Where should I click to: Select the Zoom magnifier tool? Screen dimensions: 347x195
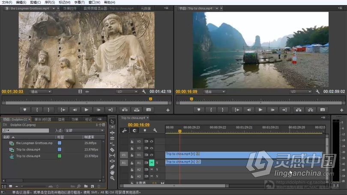tap(112, 178)
